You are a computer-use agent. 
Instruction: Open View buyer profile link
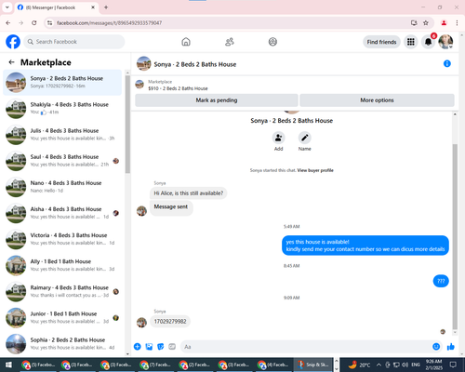315,170
